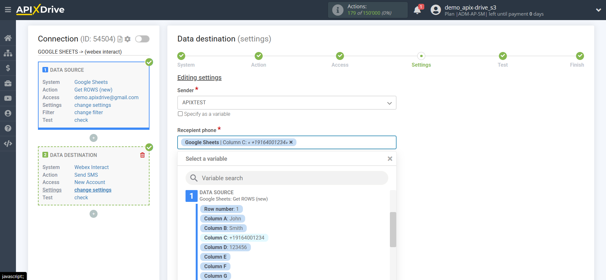Screen dimensions: 606x280
Task: Click change settings in Data Source
Action: coord(93,105)
